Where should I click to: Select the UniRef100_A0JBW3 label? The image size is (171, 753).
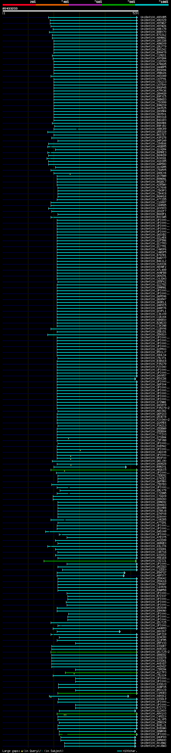(153, 746)
